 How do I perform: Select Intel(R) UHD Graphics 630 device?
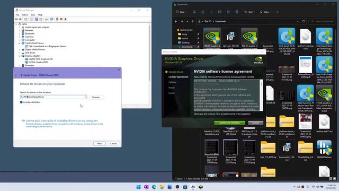click(40, 59)
